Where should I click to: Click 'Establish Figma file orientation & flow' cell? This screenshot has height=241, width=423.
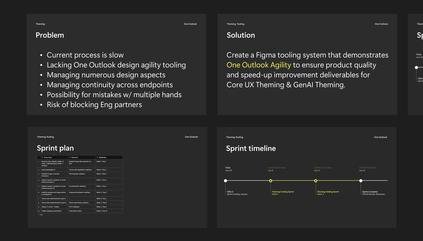point(82,163)
